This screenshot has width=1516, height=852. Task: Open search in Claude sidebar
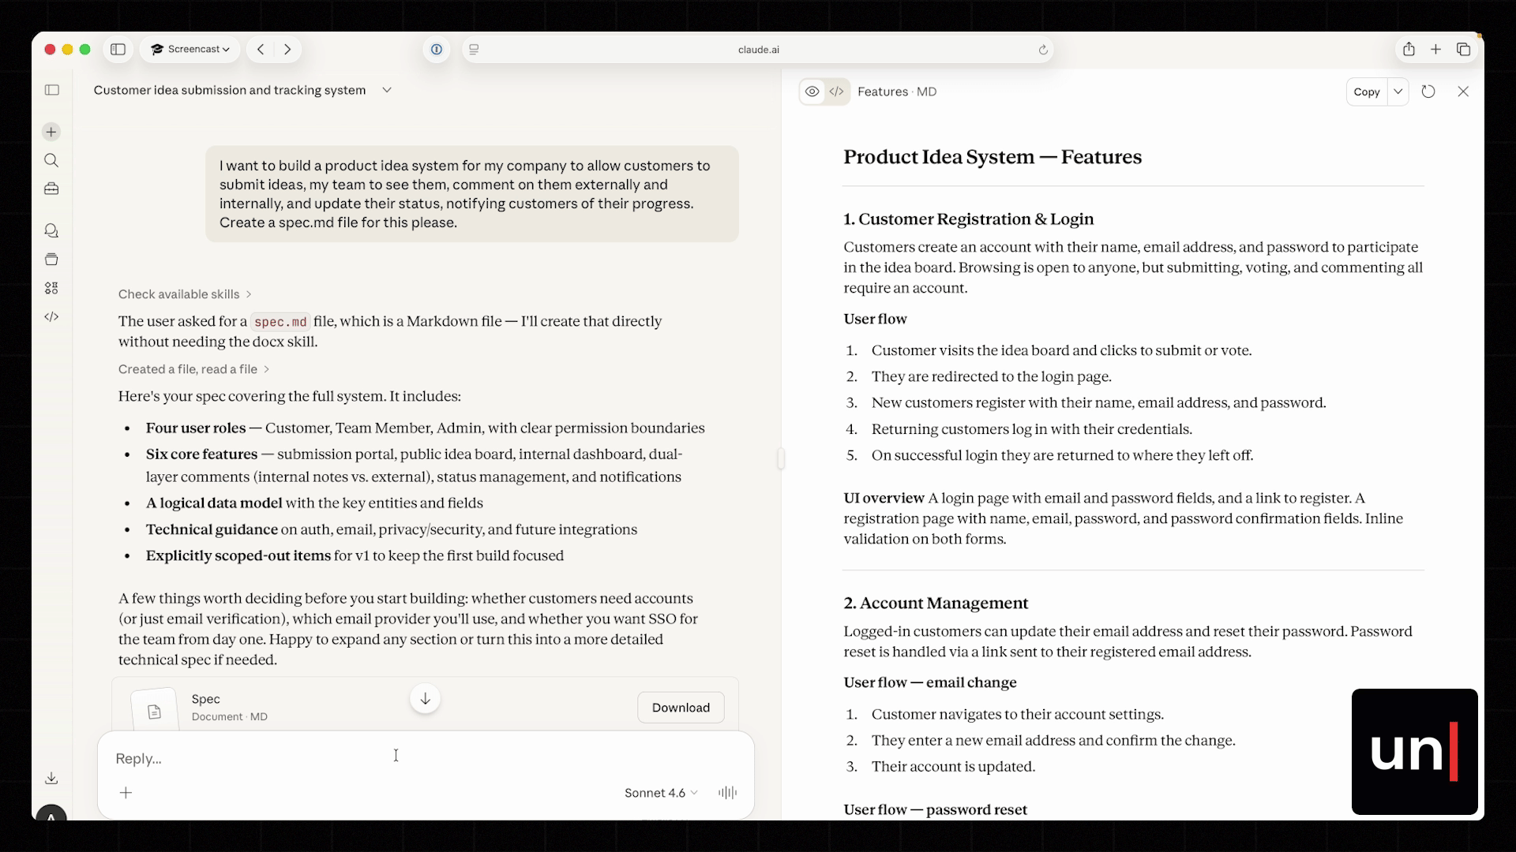(x=51, y=160)
